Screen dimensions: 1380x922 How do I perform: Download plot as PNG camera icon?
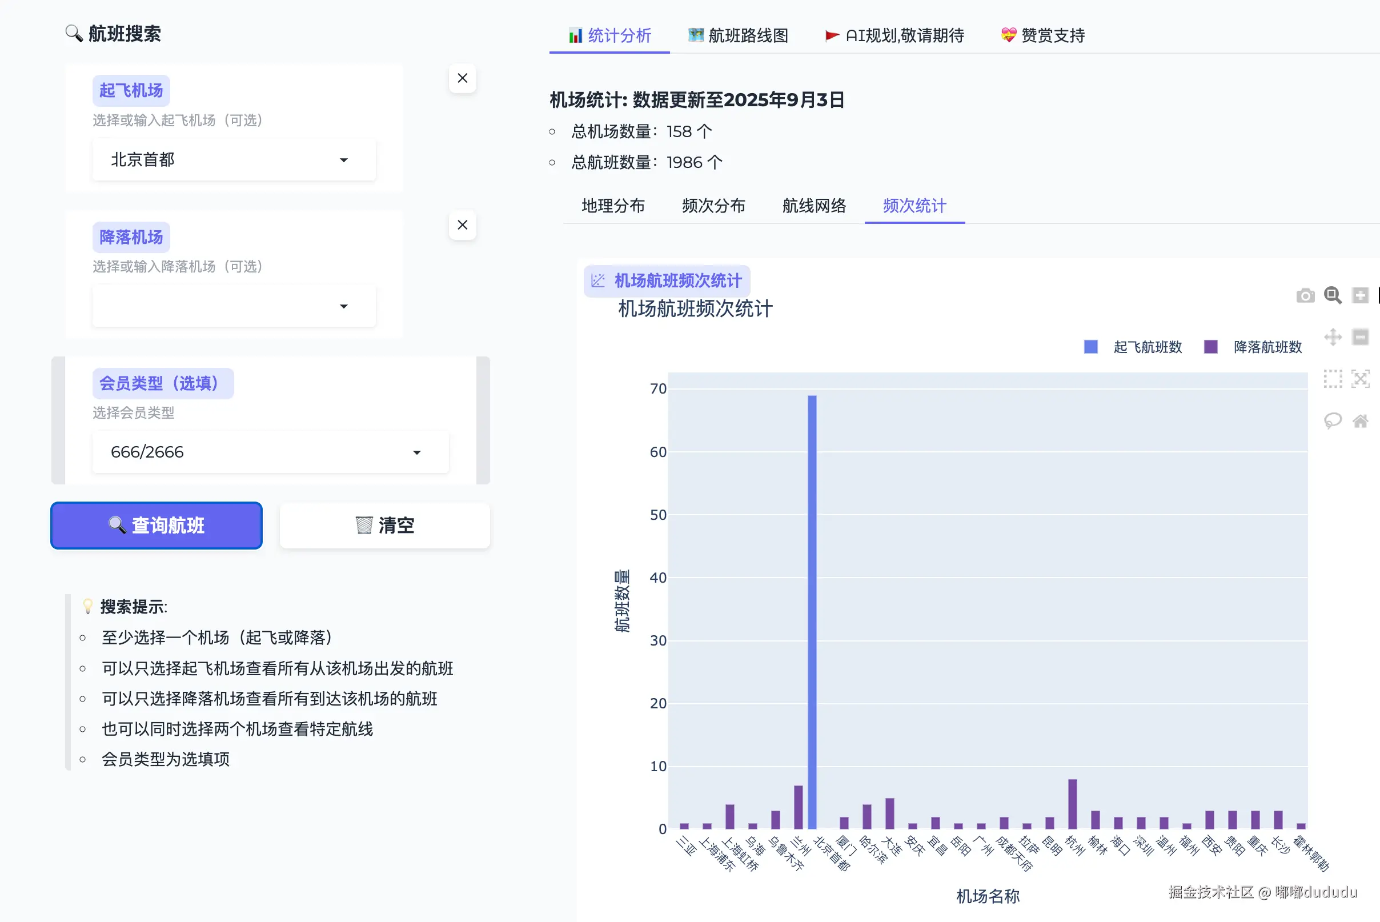1305,295
